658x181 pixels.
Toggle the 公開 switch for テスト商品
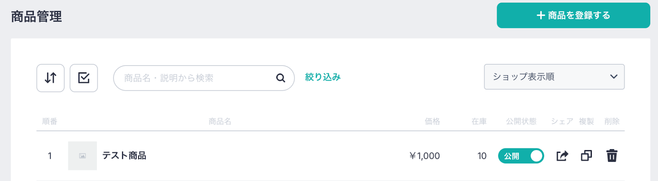[521, 156]
